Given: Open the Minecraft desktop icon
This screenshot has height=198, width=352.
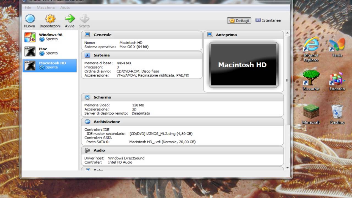Looking at the screenshot, I should (311, 114).
